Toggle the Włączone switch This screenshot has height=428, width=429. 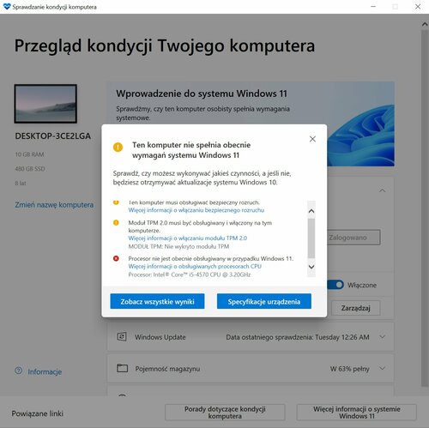335,285
